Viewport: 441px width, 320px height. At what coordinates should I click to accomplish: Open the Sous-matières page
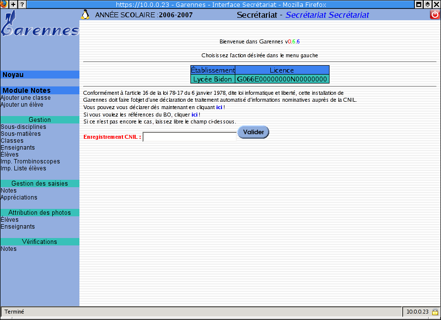tap(21, 134)
